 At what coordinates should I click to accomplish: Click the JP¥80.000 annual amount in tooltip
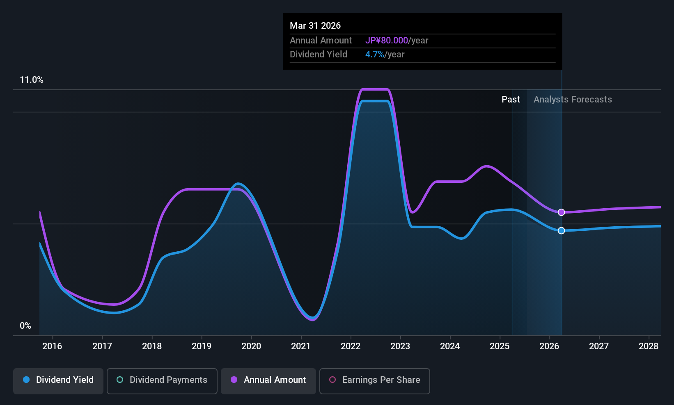click(387, 40)
